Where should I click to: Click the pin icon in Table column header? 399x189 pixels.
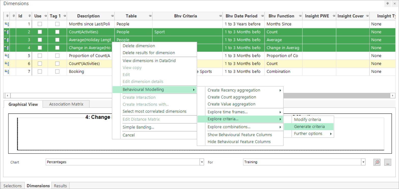[150, 16]
